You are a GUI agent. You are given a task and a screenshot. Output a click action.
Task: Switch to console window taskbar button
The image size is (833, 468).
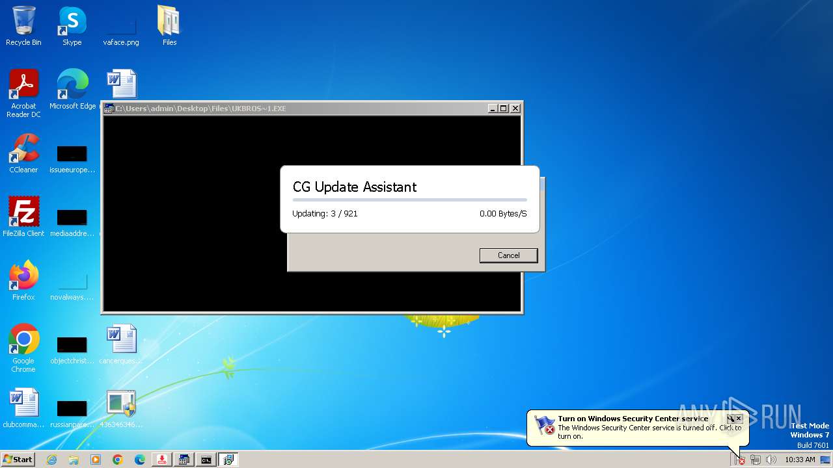[x=184, y=460]
